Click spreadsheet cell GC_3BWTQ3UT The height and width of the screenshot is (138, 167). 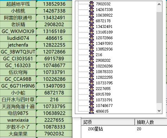[18, 52]
